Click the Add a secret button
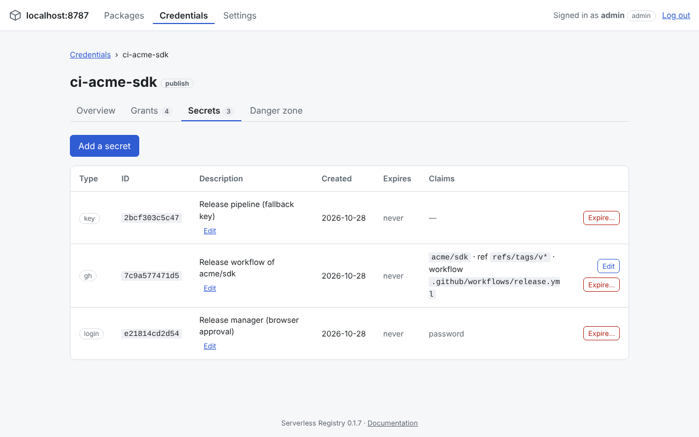This screenshot has width=699, height=437. coord(104,146)
